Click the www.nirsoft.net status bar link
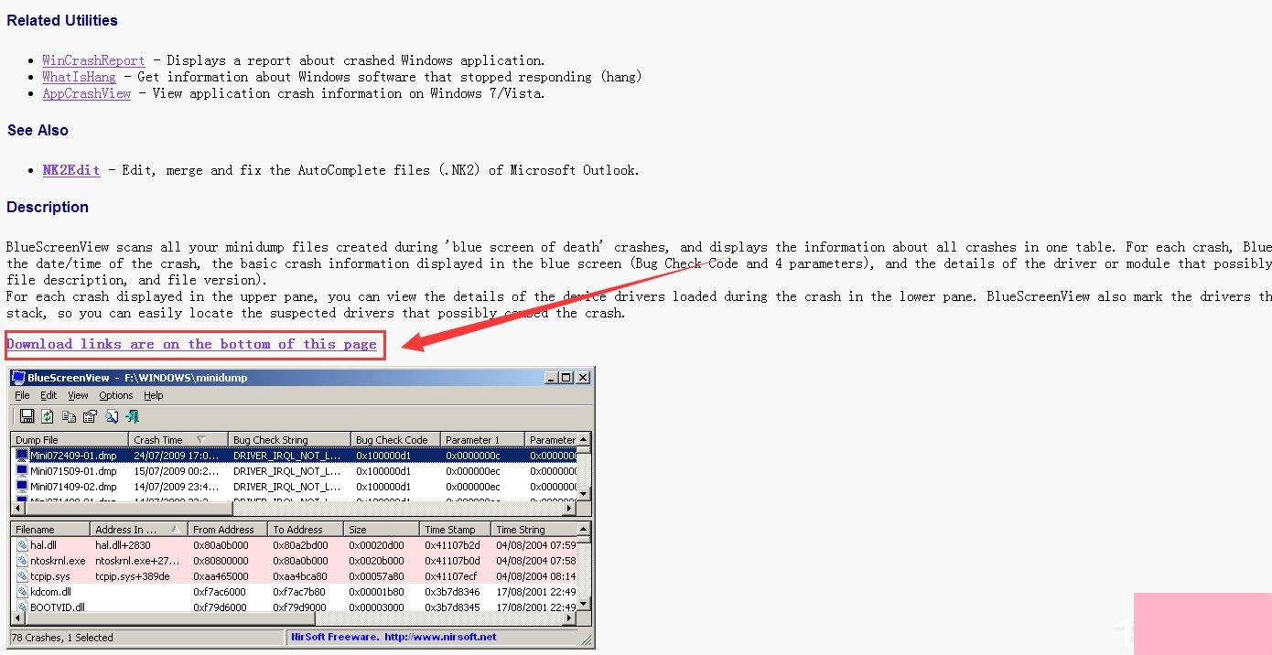1272x655 pixels. click(440, 637)
